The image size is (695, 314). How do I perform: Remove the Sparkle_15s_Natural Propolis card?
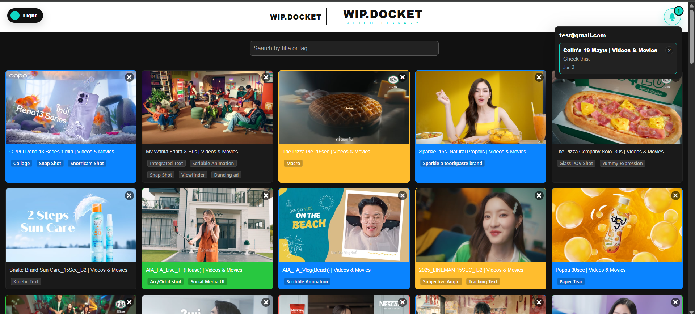click(x=539, y=77)
